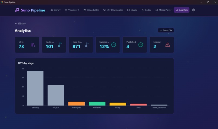Click the Export CSV button
Viewport: 218px width, 129px height.
(166, 30)
